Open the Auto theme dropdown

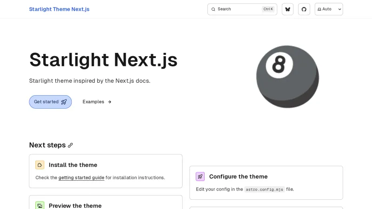pos(329,9)
